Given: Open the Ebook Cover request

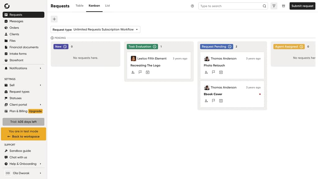Looking at the screenshot, I should click(213, 94).
